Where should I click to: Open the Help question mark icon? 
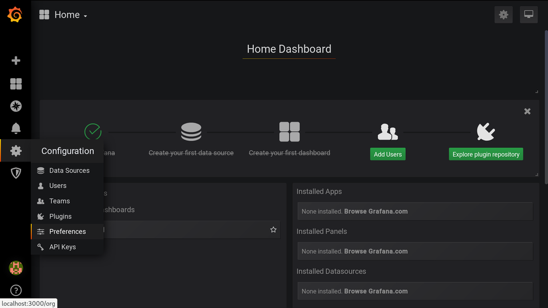16,290
